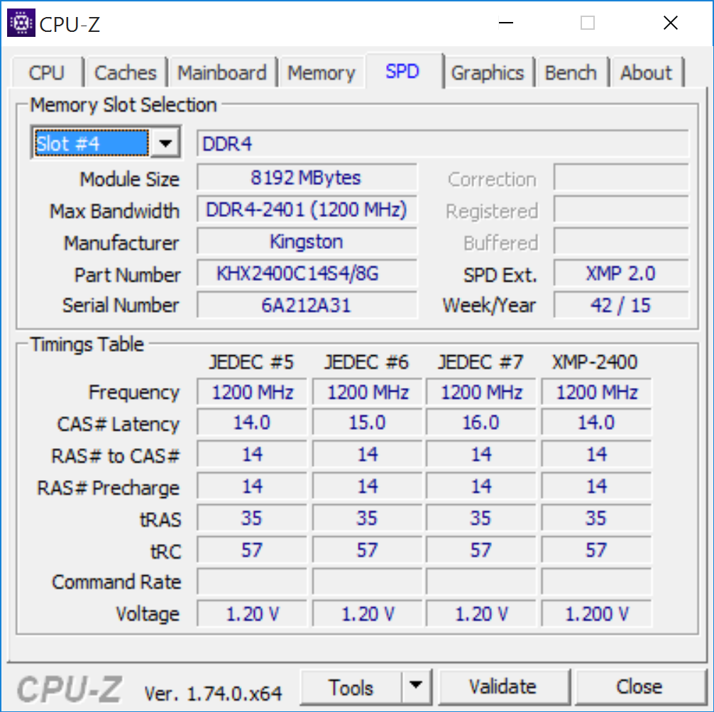The image size is (714, 712).
Task: Select XMP-2400 RAS# to CAS# value 14
Action: tap(596, 454)
